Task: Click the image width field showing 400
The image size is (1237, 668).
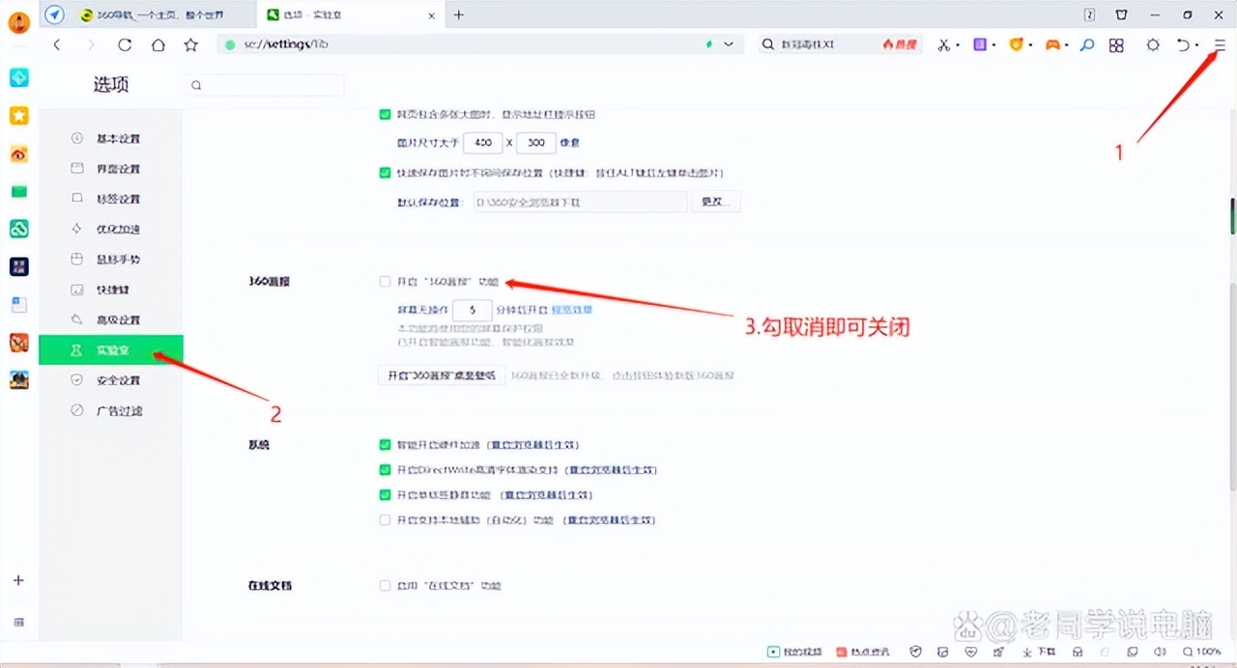Action: [483, 143]
